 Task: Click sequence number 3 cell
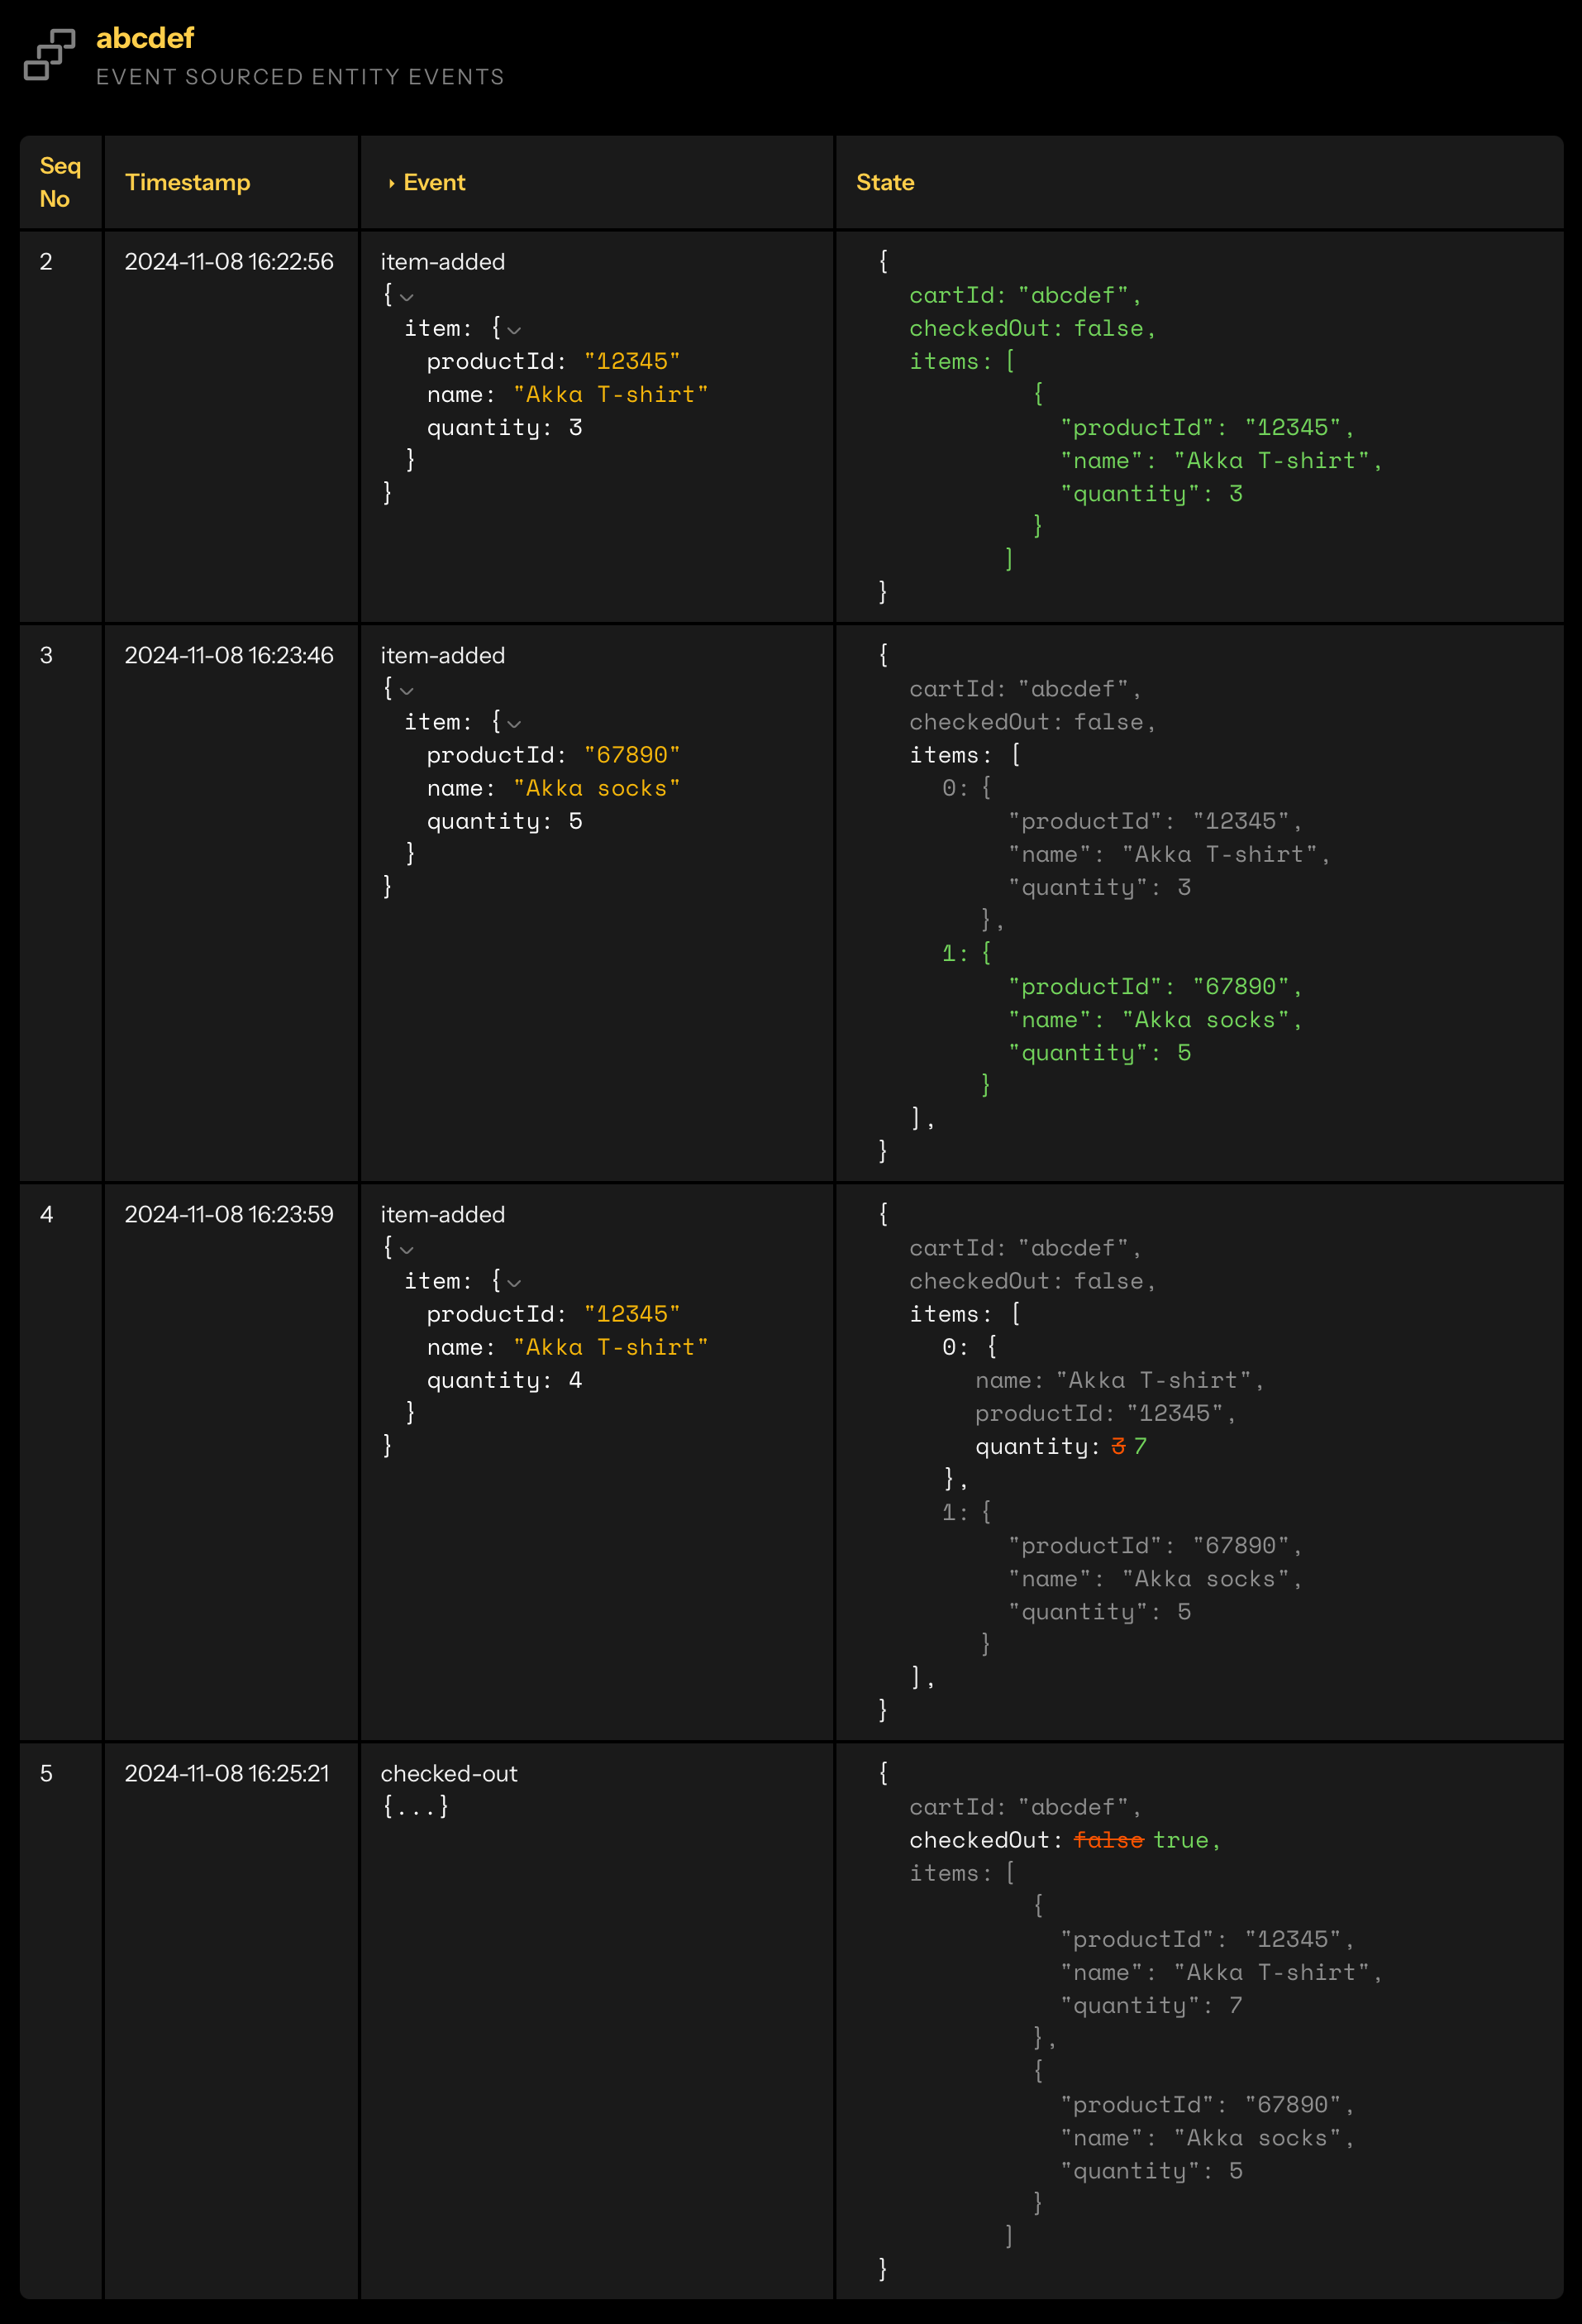(x=46, y=655)
